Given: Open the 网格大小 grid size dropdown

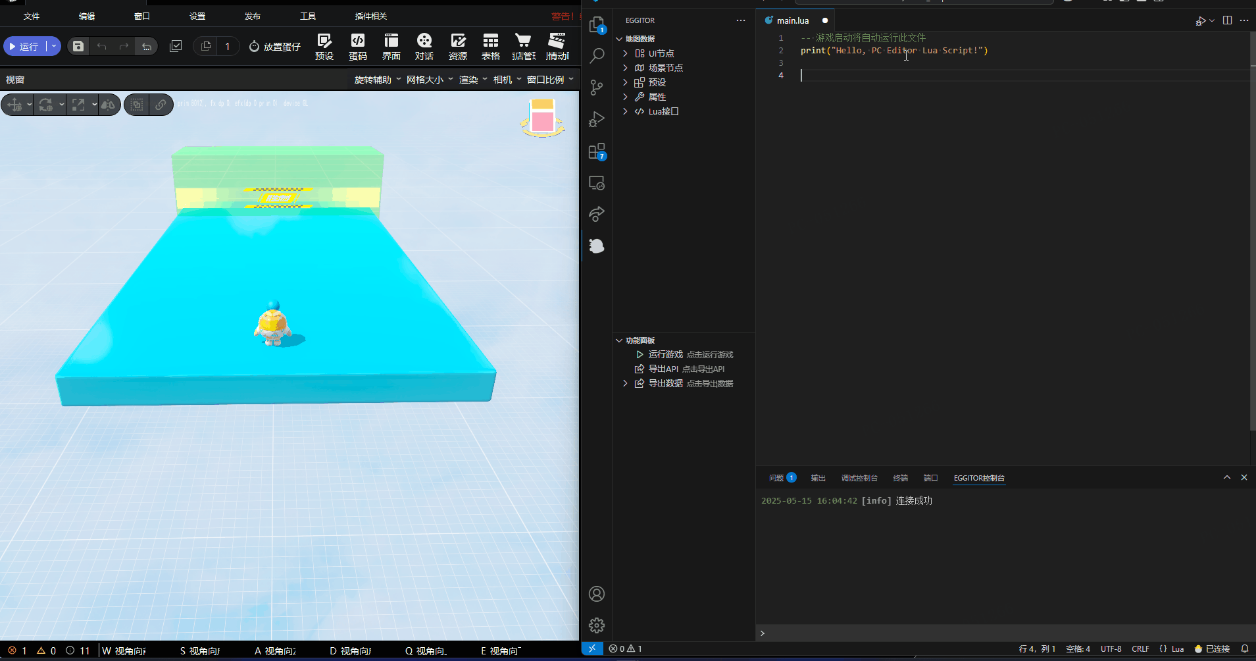Looking at the screenshot, I should click(429, 80).
